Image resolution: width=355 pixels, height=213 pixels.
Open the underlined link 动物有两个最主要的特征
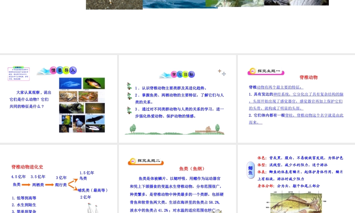(x=280, y=87)
